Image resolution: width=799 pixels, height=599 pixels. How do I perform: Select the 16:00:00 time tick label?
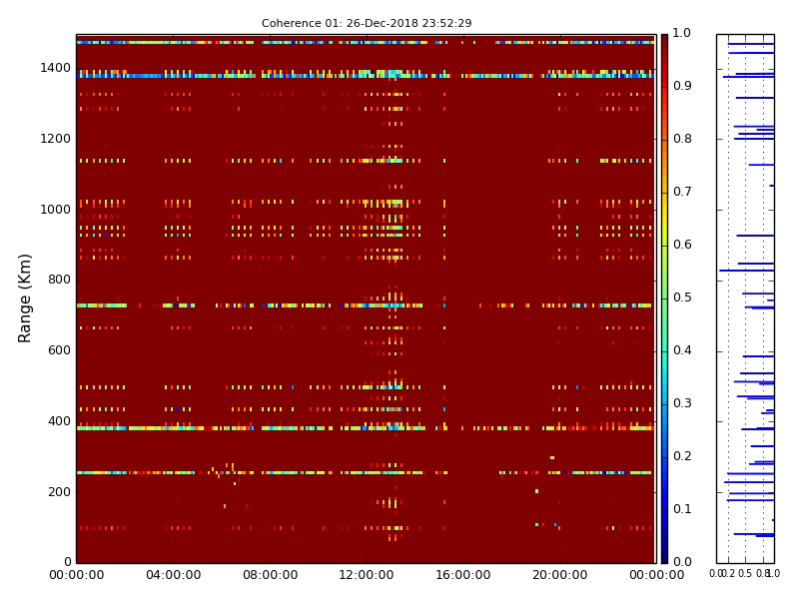[x=463, y=575]
